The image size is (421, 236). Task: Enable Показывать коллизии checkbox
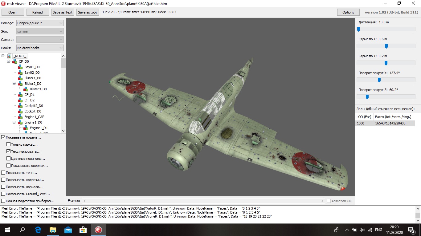pyautogui.click(x=3, y=180)
